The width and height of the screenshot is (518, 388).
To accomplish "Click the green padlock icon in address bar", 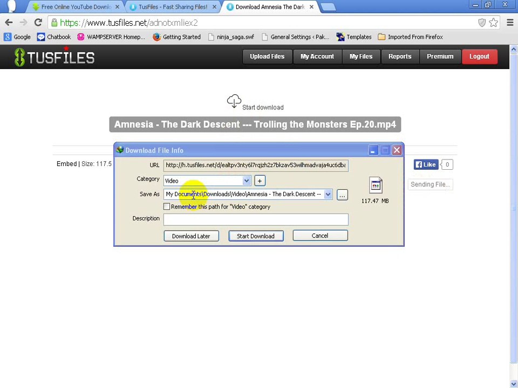I will (x=54, y=23).
